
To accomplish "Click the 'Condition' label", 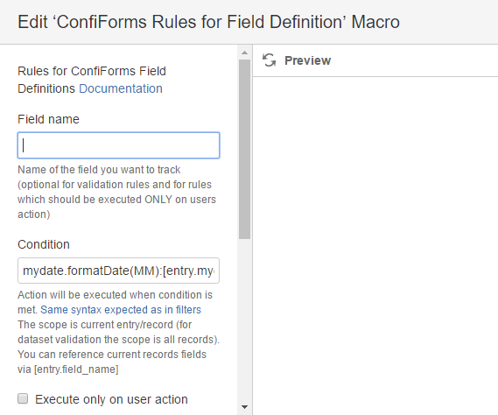I will click(44, 244).
